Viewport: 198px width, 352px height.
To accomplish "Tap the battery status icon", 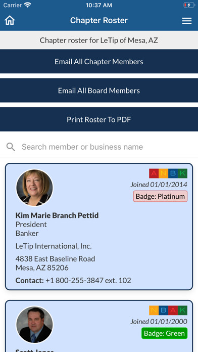I will [189, 5].
